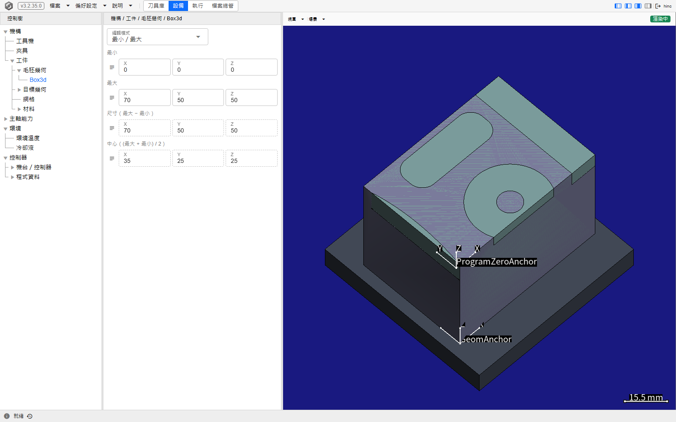
Task: Open the 檔案 menu
Action: click(60, 6)
